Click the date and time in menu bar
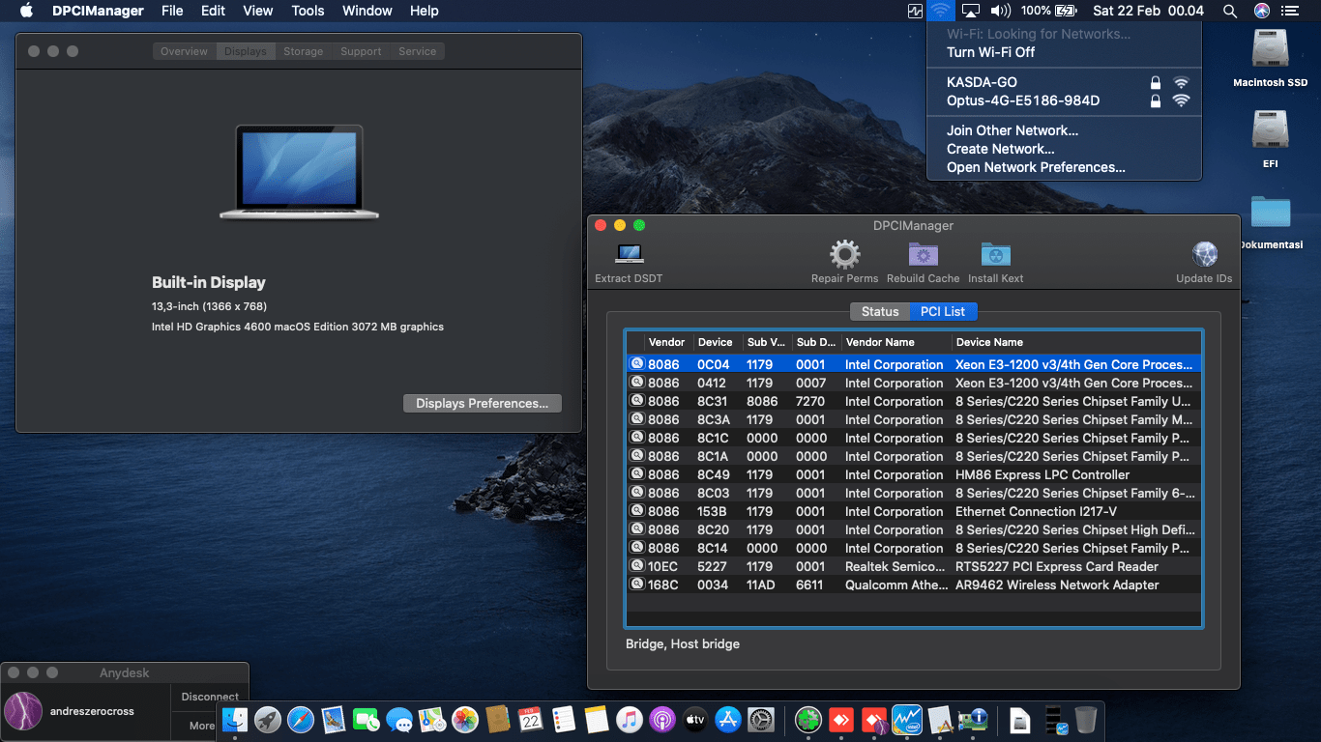The image size is (1321, 742). coord(1148,11)
